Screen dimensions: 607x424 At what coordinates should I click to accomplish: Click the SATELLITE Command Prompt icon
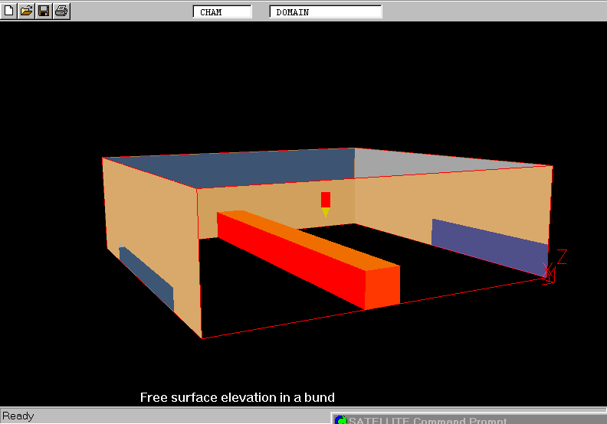click(340, 420)
